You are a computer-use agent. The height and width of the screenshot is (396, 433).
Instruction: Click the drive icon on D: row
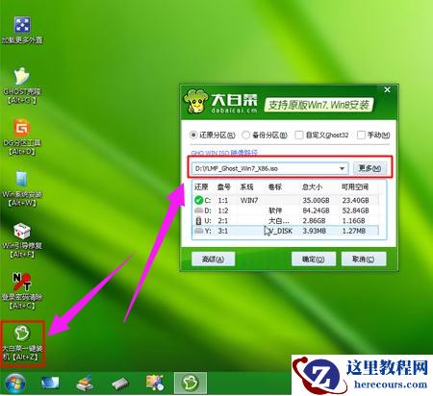198,210
